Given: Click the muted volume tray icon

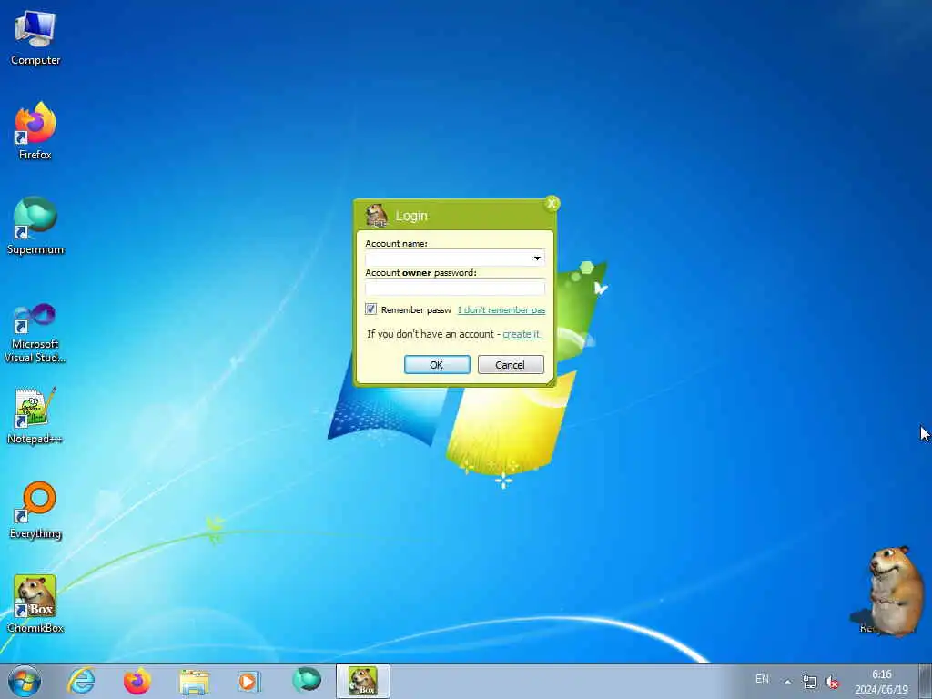Looking at the screenshot, I should click(832, 682).
